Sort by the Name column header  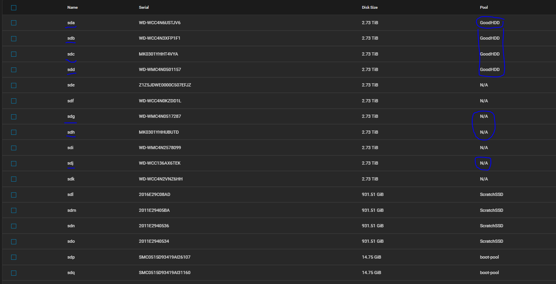coord(72,8)
